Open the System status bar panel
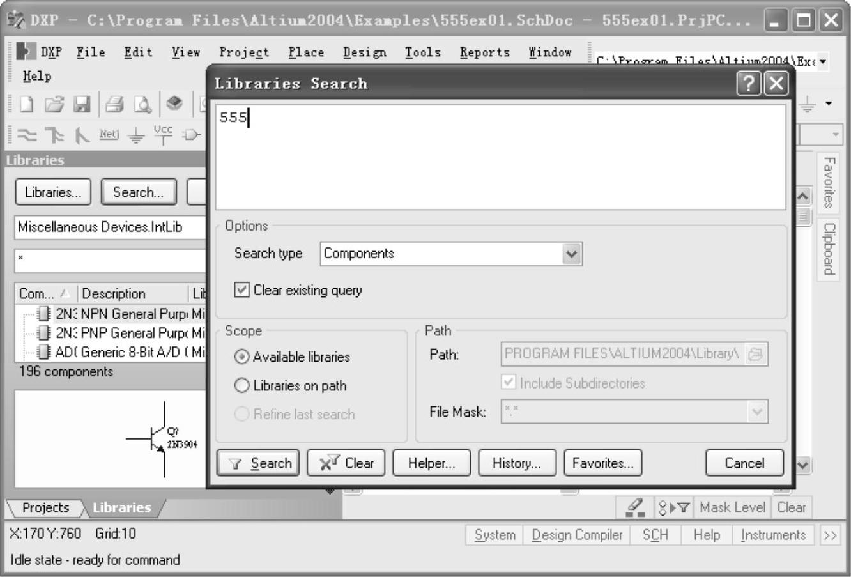Screen dimensions: 851x577 pos(495,535)
